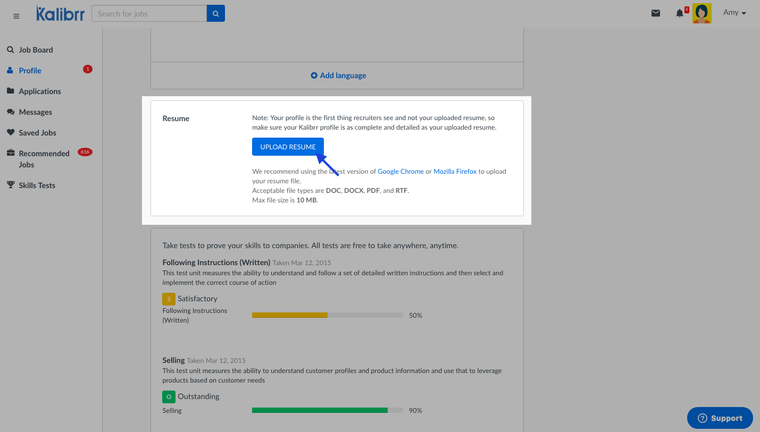
Task: Click the Support help button
Action: 720,418
